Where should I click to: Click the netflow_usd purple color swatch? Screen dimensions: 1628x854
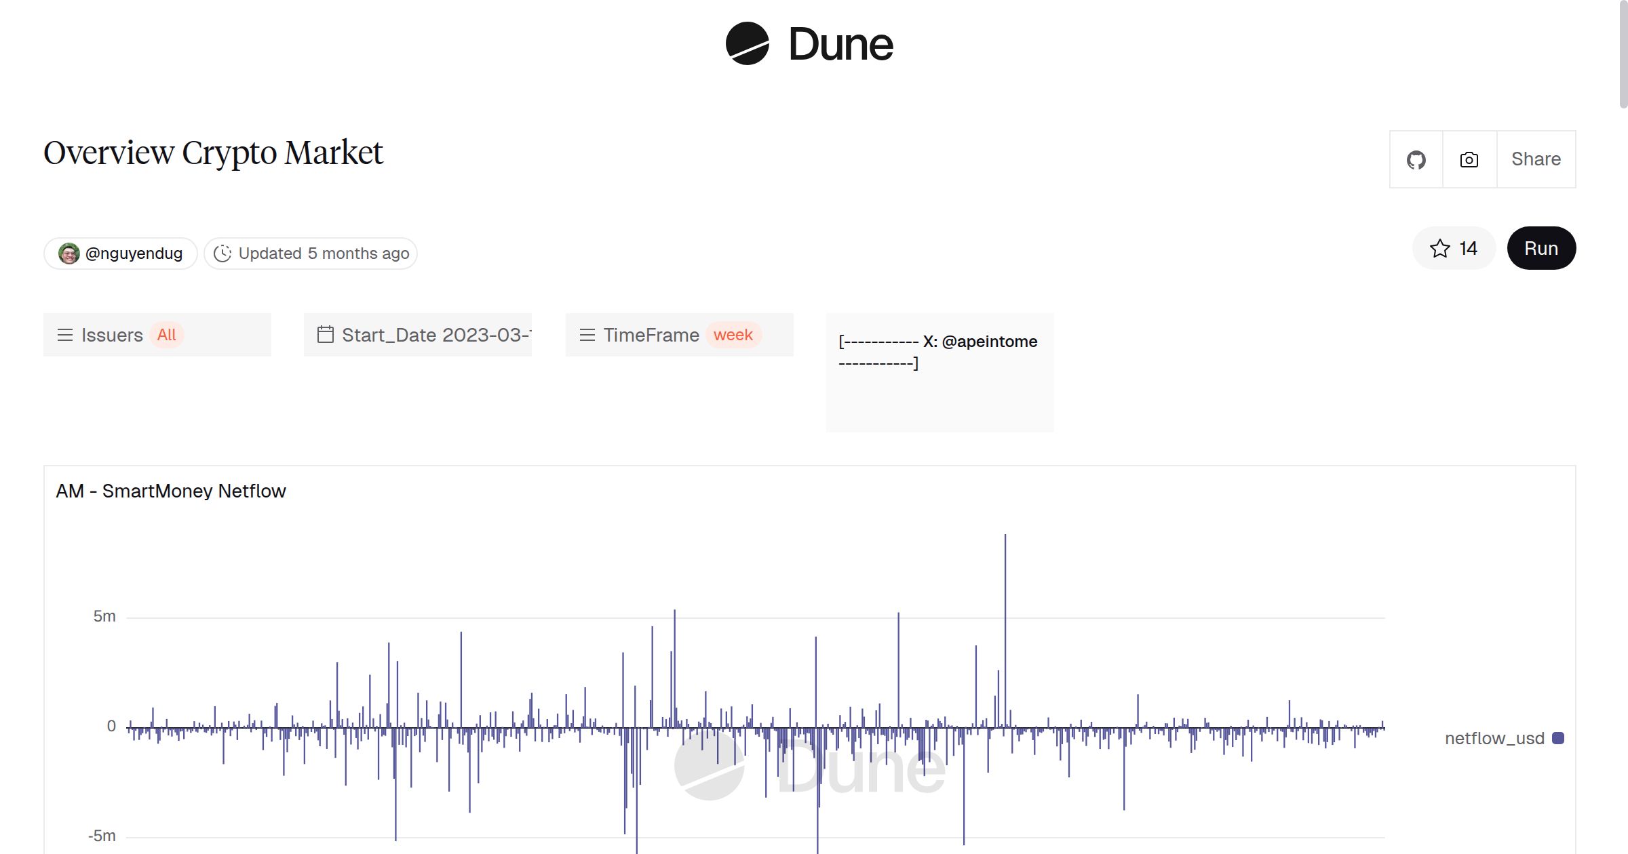(1558, 738)
